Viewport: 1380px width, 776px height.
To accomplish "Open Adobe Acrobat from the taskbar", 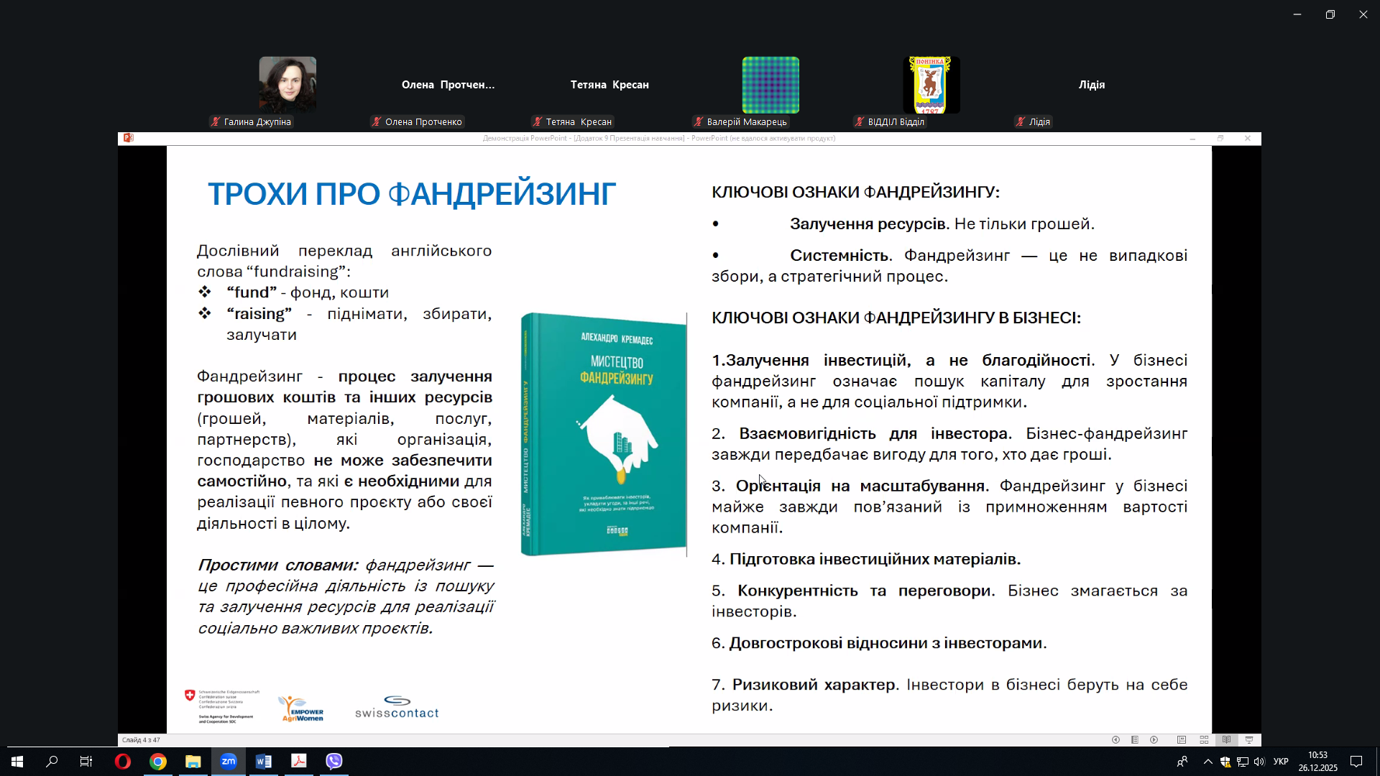I will (x=299, y=762).
